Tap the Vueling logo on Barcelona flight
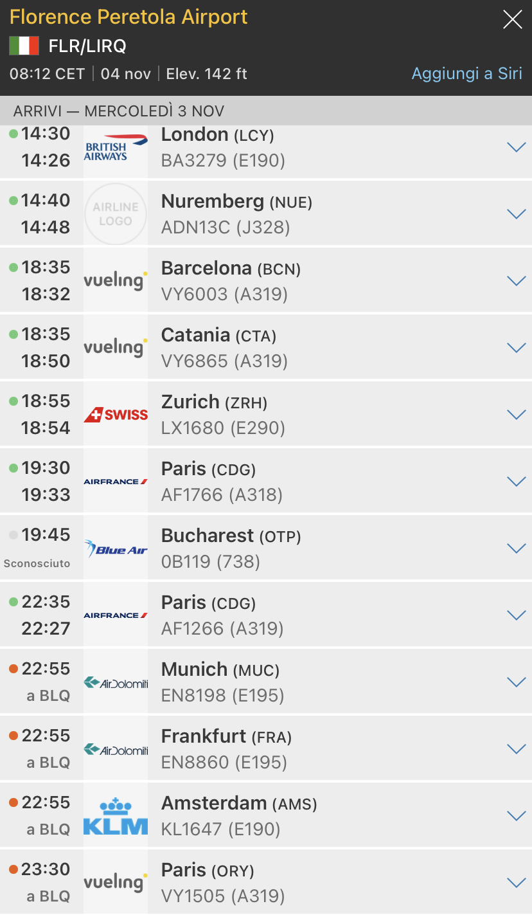This screenshot has height=915, width=532. (116, 281)
